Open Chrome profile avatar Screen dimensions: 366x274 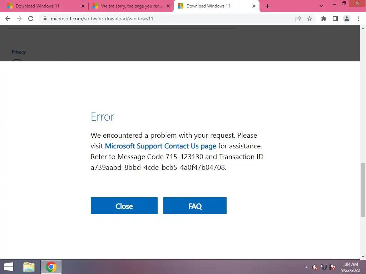pyautogui.click(x=347, y=19)
